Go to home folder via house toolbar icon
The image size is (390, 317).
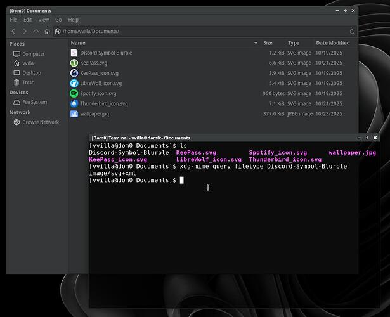point(47,31)
